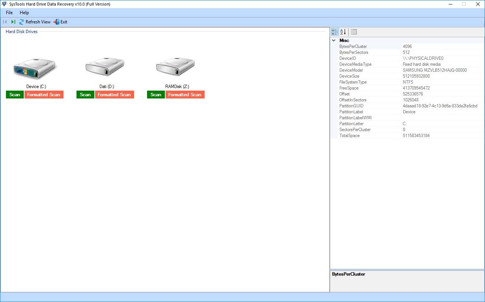Click the Fixed hard disk media value
This screenshot has width=485, height=302.
point(422,64)
